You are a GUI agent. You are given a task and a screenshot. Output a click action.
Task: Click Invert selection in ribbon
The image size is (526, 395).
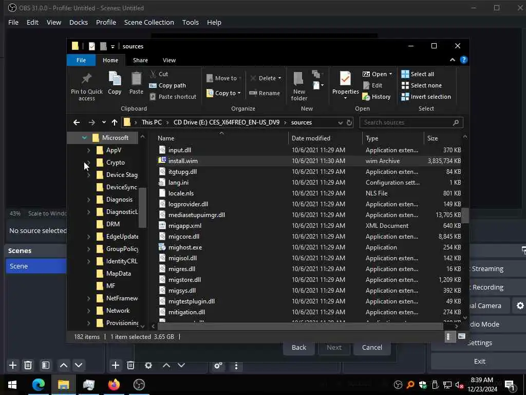pyautogui.click(x=426, y=97)
